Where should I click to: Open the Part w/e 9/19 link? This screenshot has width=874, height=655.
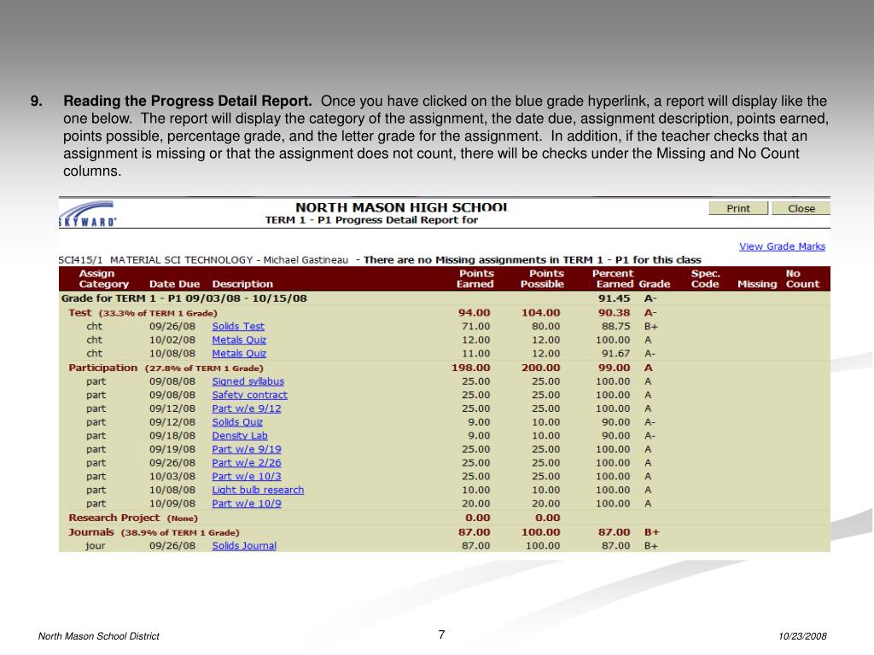[247, 449]
